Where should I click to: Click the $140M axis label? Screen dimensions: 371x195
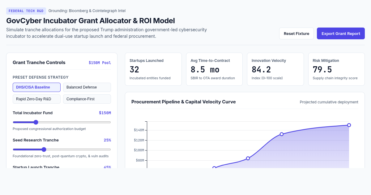[139, 130]
